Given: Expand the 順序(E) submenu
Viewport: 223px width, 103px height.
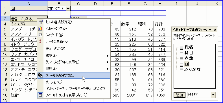Looking at the screenshot, I should (x=108, y=69).
